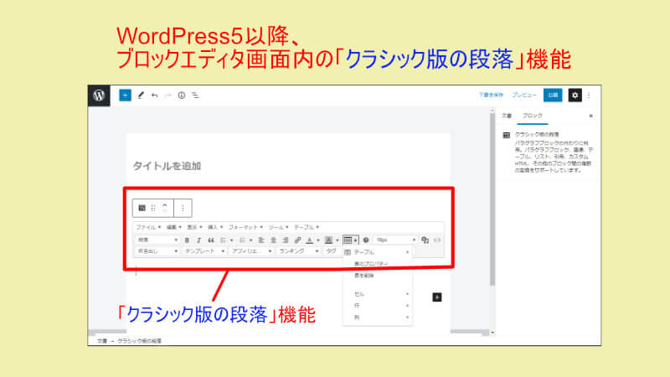Image resolution: width=670 pixels, height=377 pixels.
Task: Open the テーブル menu in menubar
Action: tap(307, 227)
